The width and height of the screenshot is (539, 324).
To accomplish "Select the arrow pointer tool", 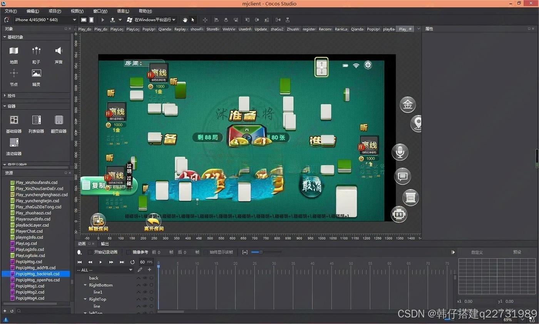I will pos(193,20).
